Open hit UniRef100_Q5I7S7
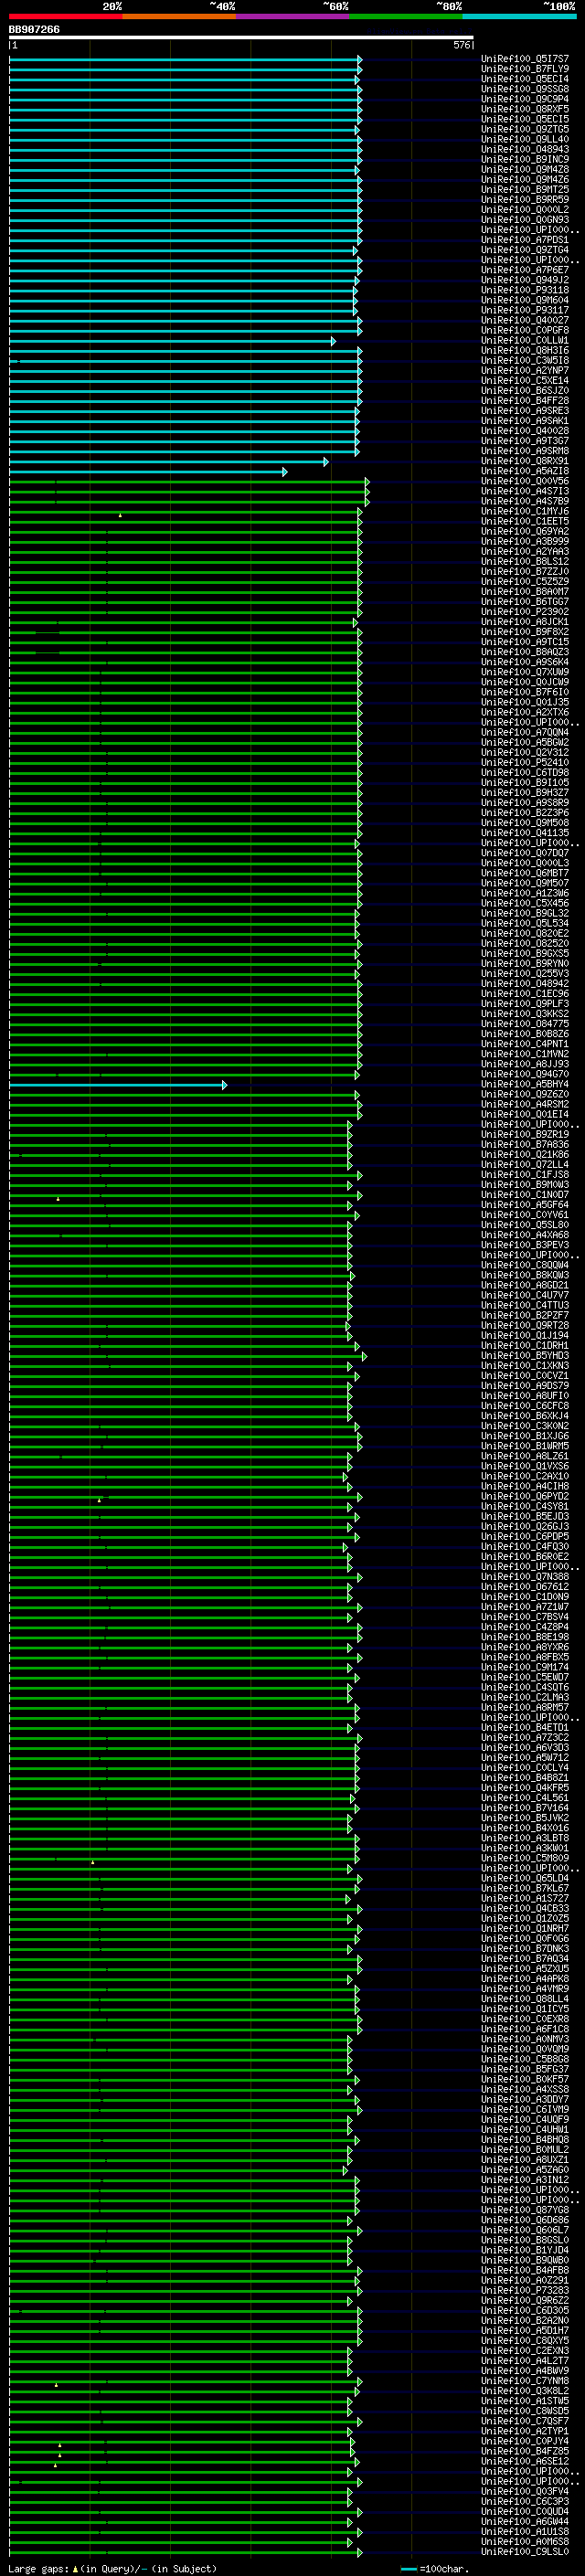The height and width of the screenshot is (2576, 585). 525,59
